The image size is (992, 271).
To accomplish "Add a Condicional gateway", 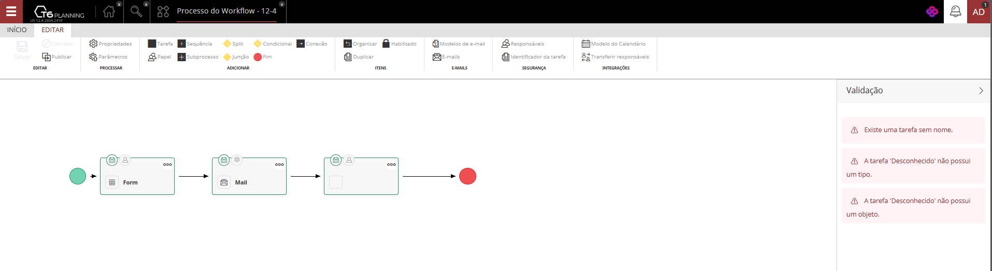I will coord(273,44).
